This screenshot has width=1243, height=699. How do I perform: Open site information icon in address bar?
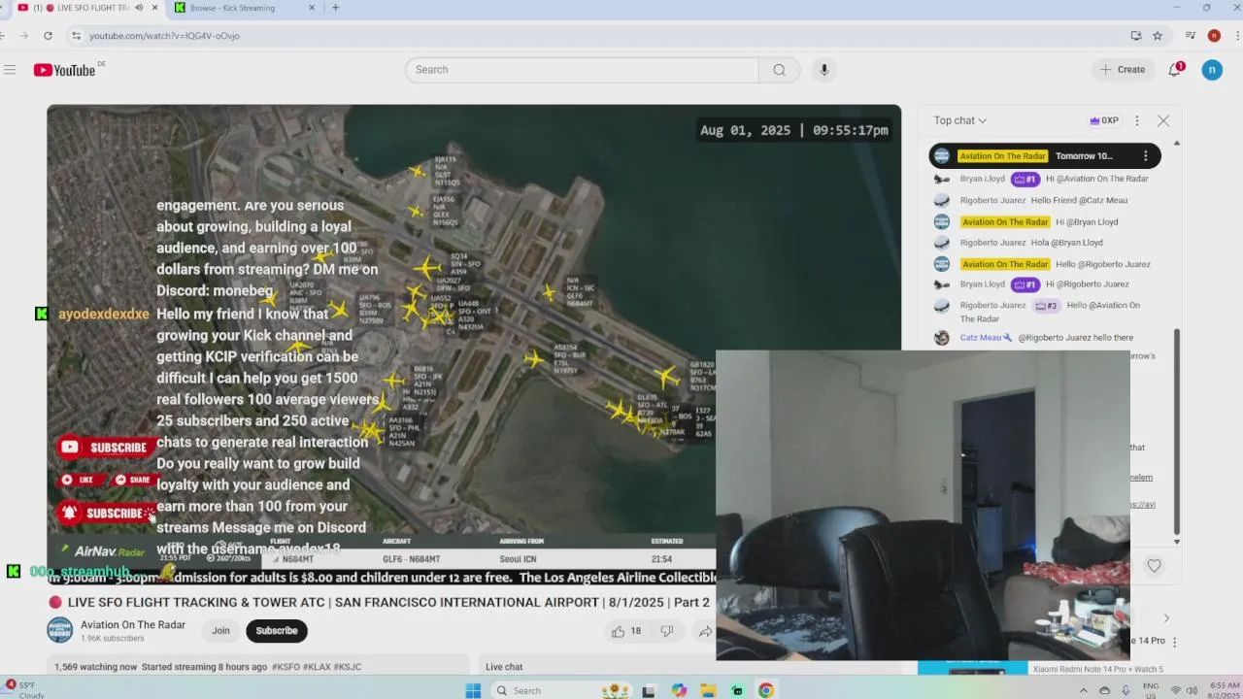pos(76,36)
